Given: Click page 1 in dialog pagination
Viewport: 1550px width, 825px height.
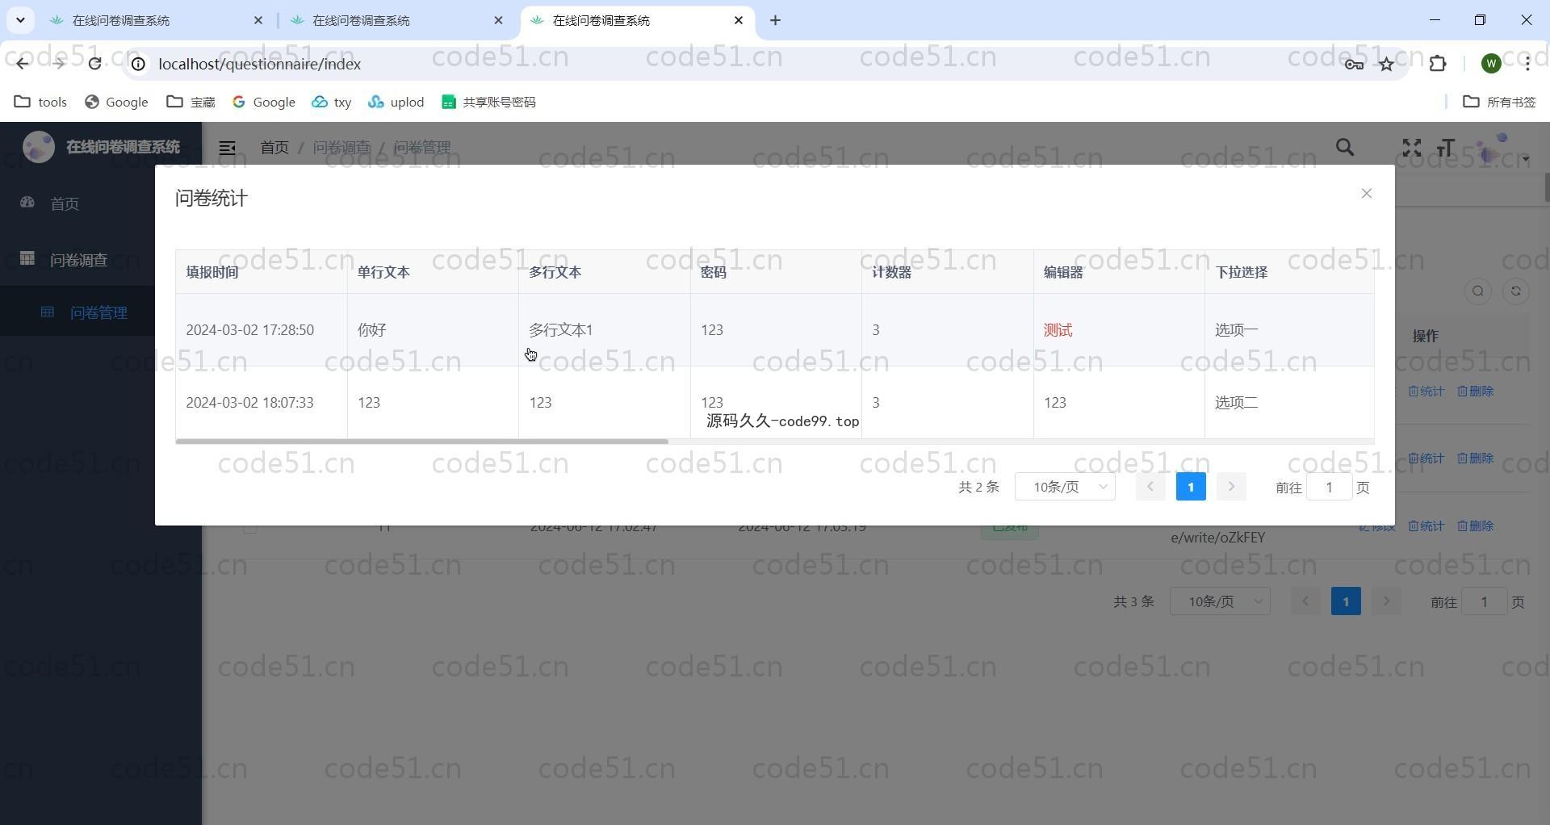Looking at the screenshot, I should pyautogui.click(x=1191, y=487).
